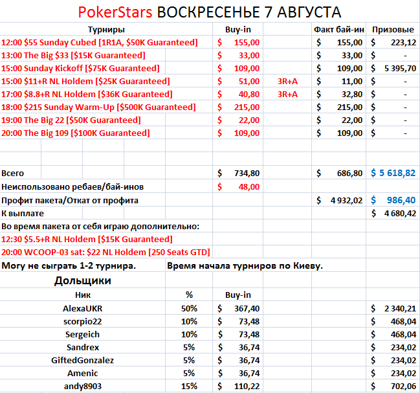Click the "%" column header
420x393 pixels.
(x=189, y=295)
